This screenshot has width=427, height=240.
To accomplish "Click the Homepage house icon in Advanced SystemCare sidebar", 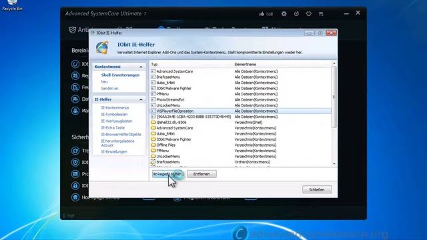I will click(75, 197).
